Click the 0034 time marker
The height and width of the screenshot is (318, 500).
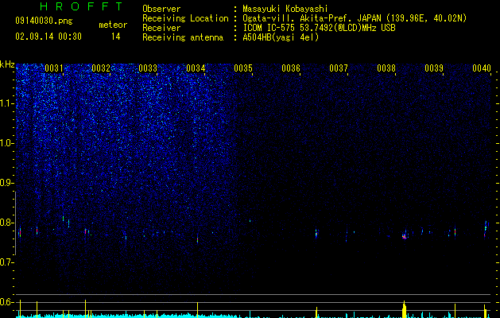click(196, 68)
